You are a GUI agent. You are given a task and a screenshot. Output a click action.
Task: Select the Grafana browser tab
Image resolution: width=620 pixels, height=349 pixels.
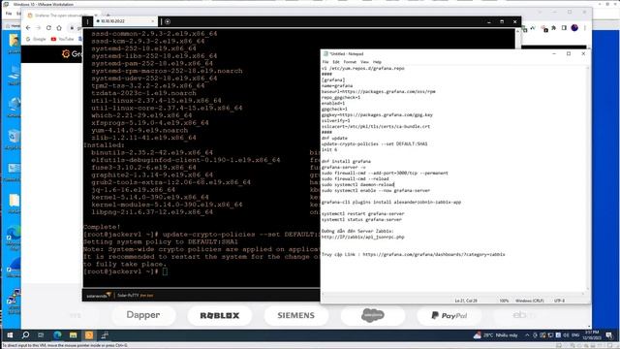60,16
